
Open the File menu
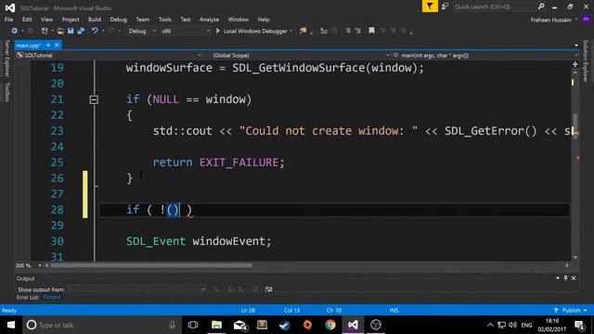(8, 19)
